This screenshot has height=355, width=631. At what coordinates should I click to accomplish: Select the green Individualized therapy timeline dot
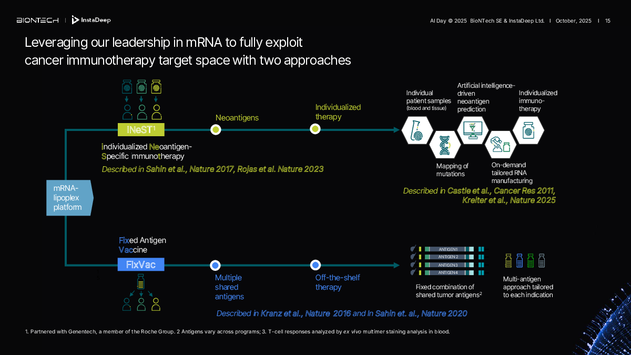click(x=315, y=129)
